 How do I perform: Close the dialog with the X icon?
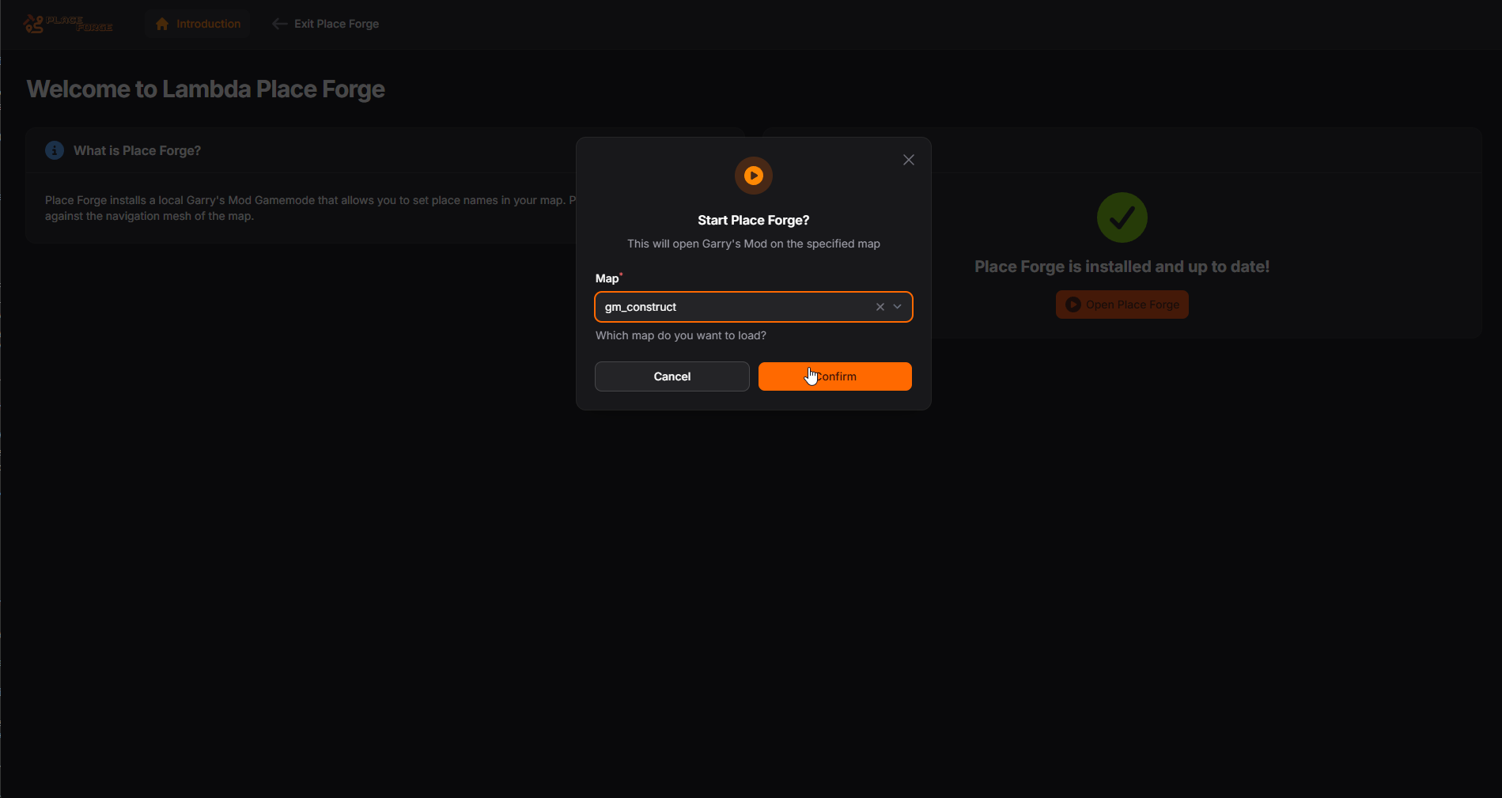point(909,160)
